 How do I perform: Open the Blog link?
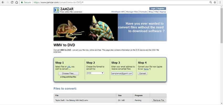click(151, 12)
